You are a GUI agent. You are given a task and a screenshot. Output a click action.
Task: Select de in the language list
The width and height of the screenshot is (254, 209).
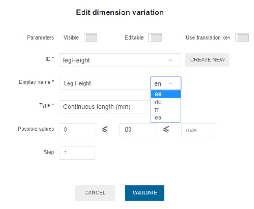(x=166, y=102)
